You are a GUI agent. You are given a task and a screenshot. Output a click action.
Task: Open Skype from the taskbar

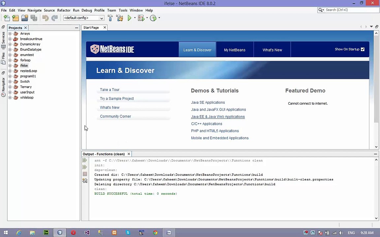[x=128, y=233]
